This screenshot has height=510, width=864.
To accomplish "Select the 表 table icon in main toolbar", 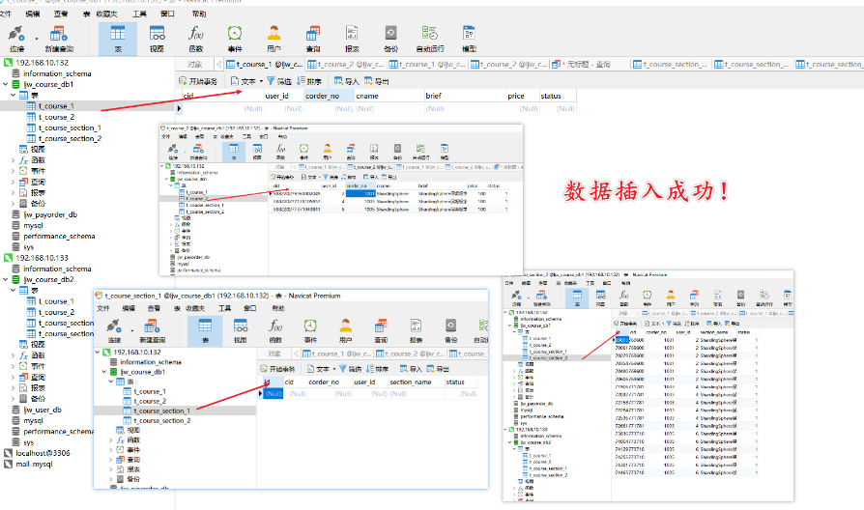I will coord(118,39).
